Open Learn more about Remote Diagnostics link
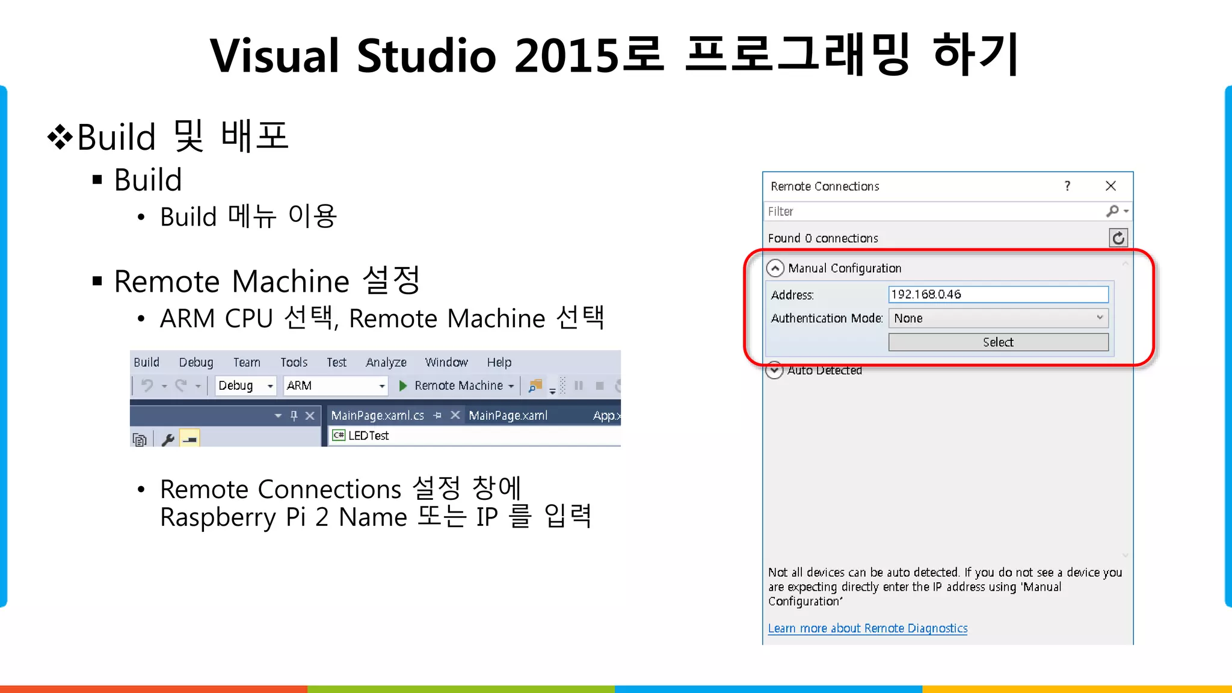Image resolution: width=1232 pixels, height=693 pixels. (x=867, y=628)
